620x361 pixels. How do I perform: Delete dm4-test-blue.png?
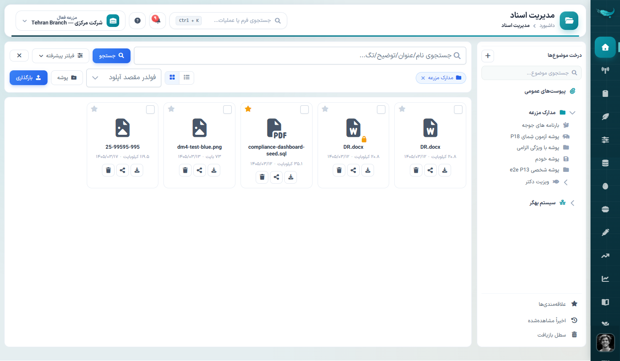click(x=185, y=170)
